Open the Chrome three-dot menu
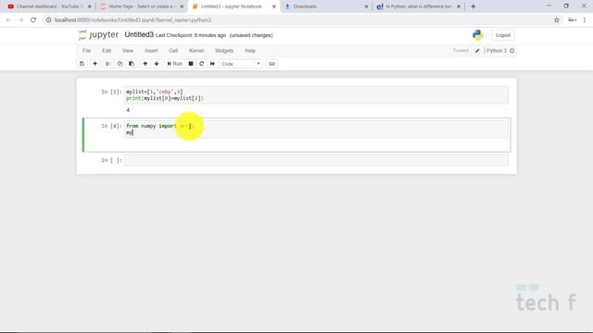This screenshot has height=333, width=593. coord(585,20)
